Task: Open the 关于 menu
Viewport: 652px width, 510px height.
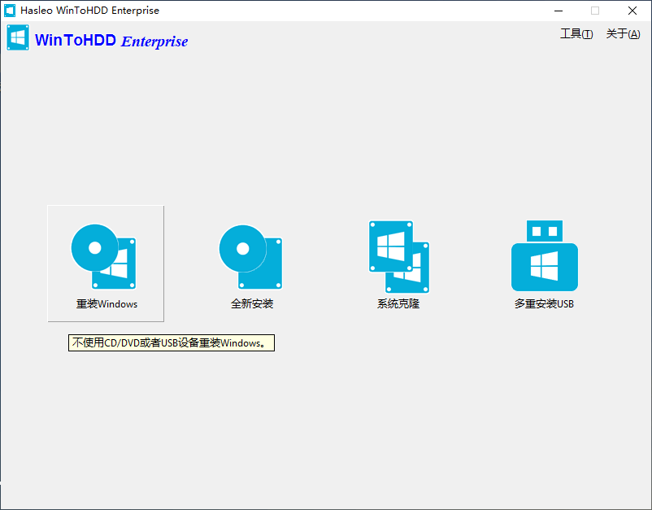Action: (x=623, y=34)
